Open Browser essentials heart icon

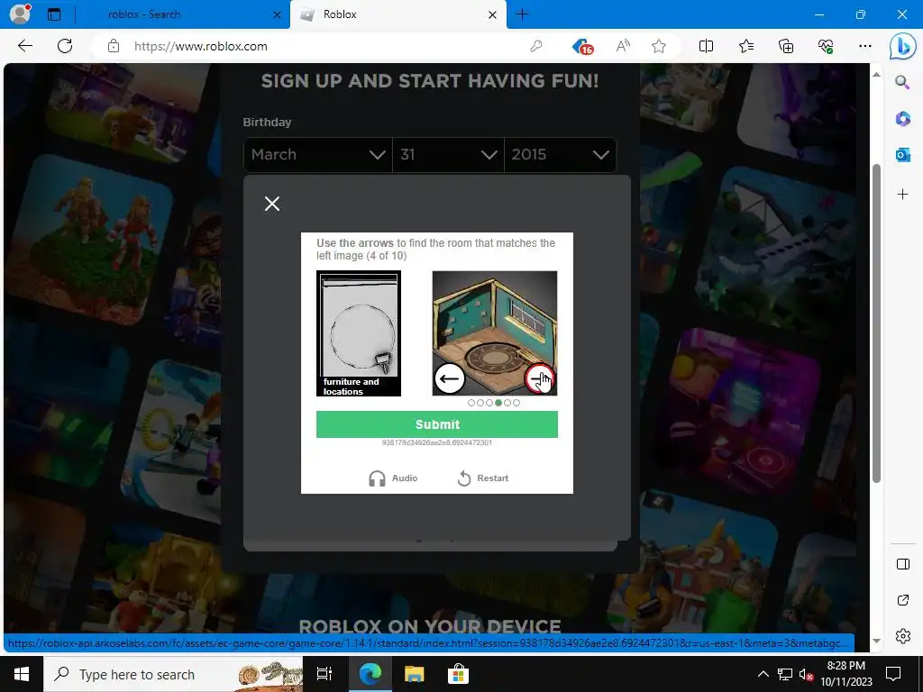[826, 46]
